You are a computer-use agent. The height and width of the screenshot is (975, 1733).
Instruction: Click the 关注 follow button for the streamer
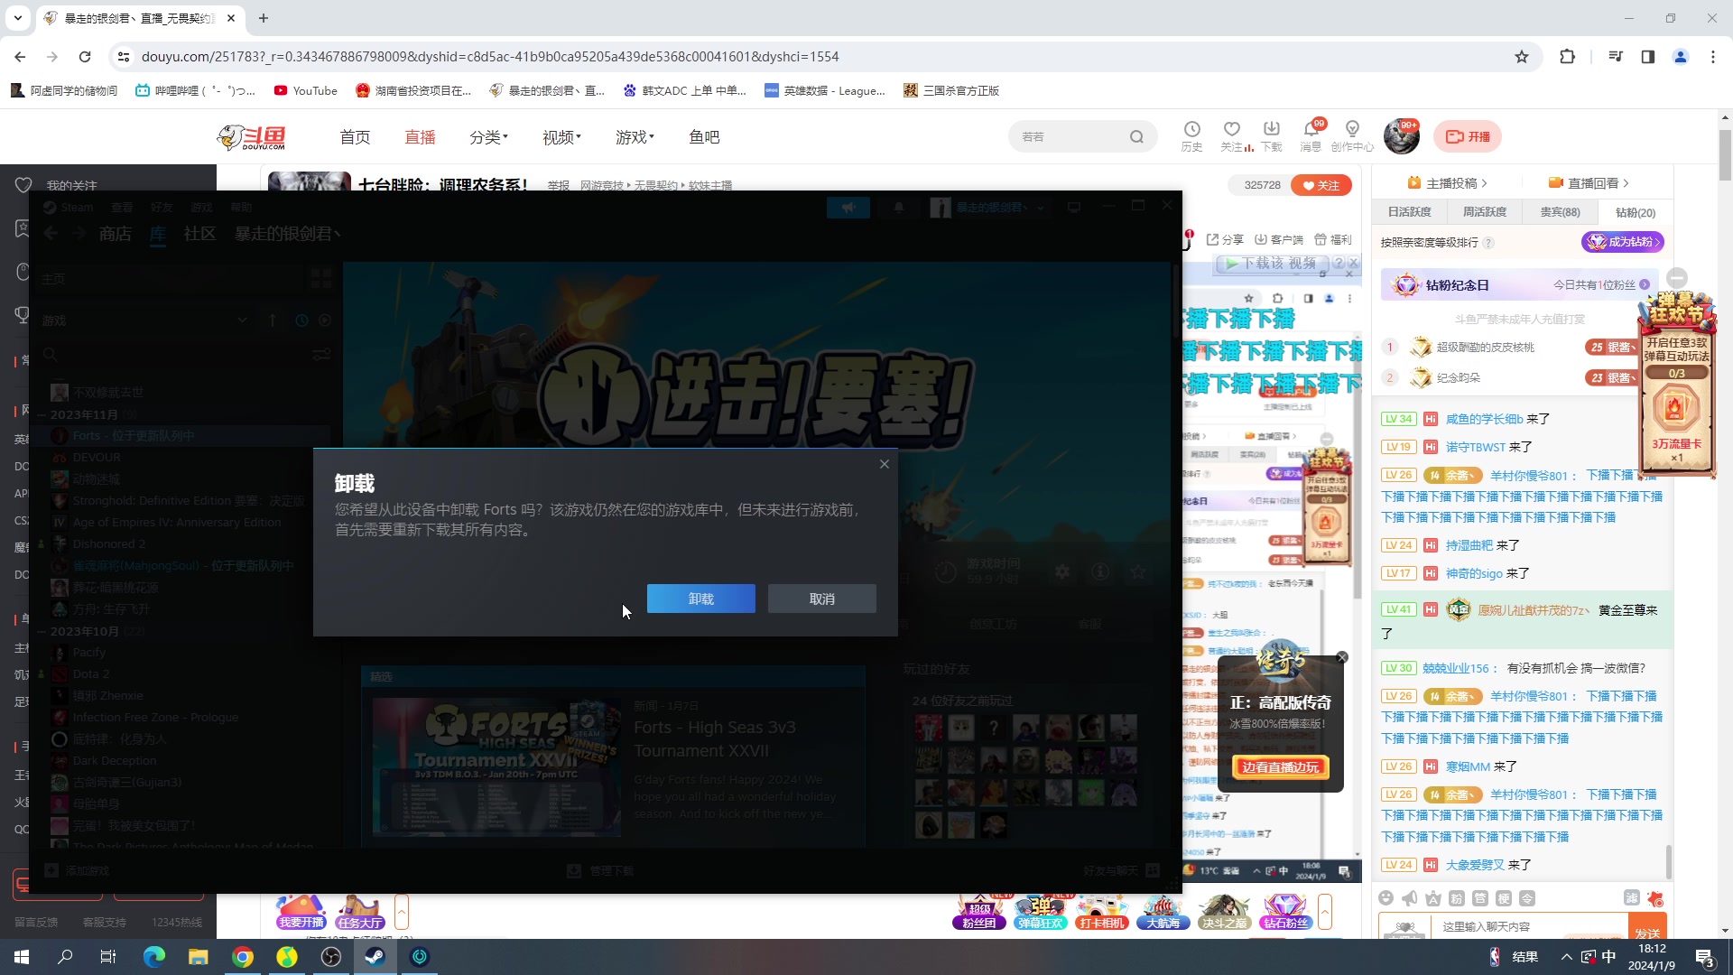tap(1321, 184)
